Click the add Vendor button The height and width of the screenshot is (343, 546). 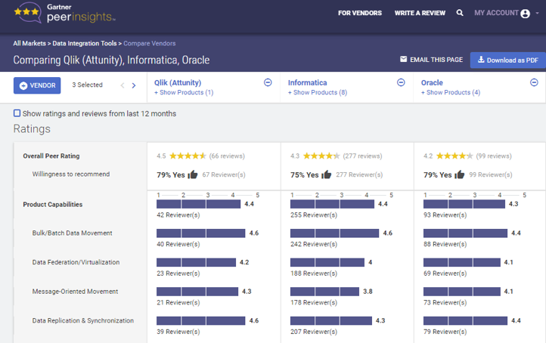pos(37,85)
